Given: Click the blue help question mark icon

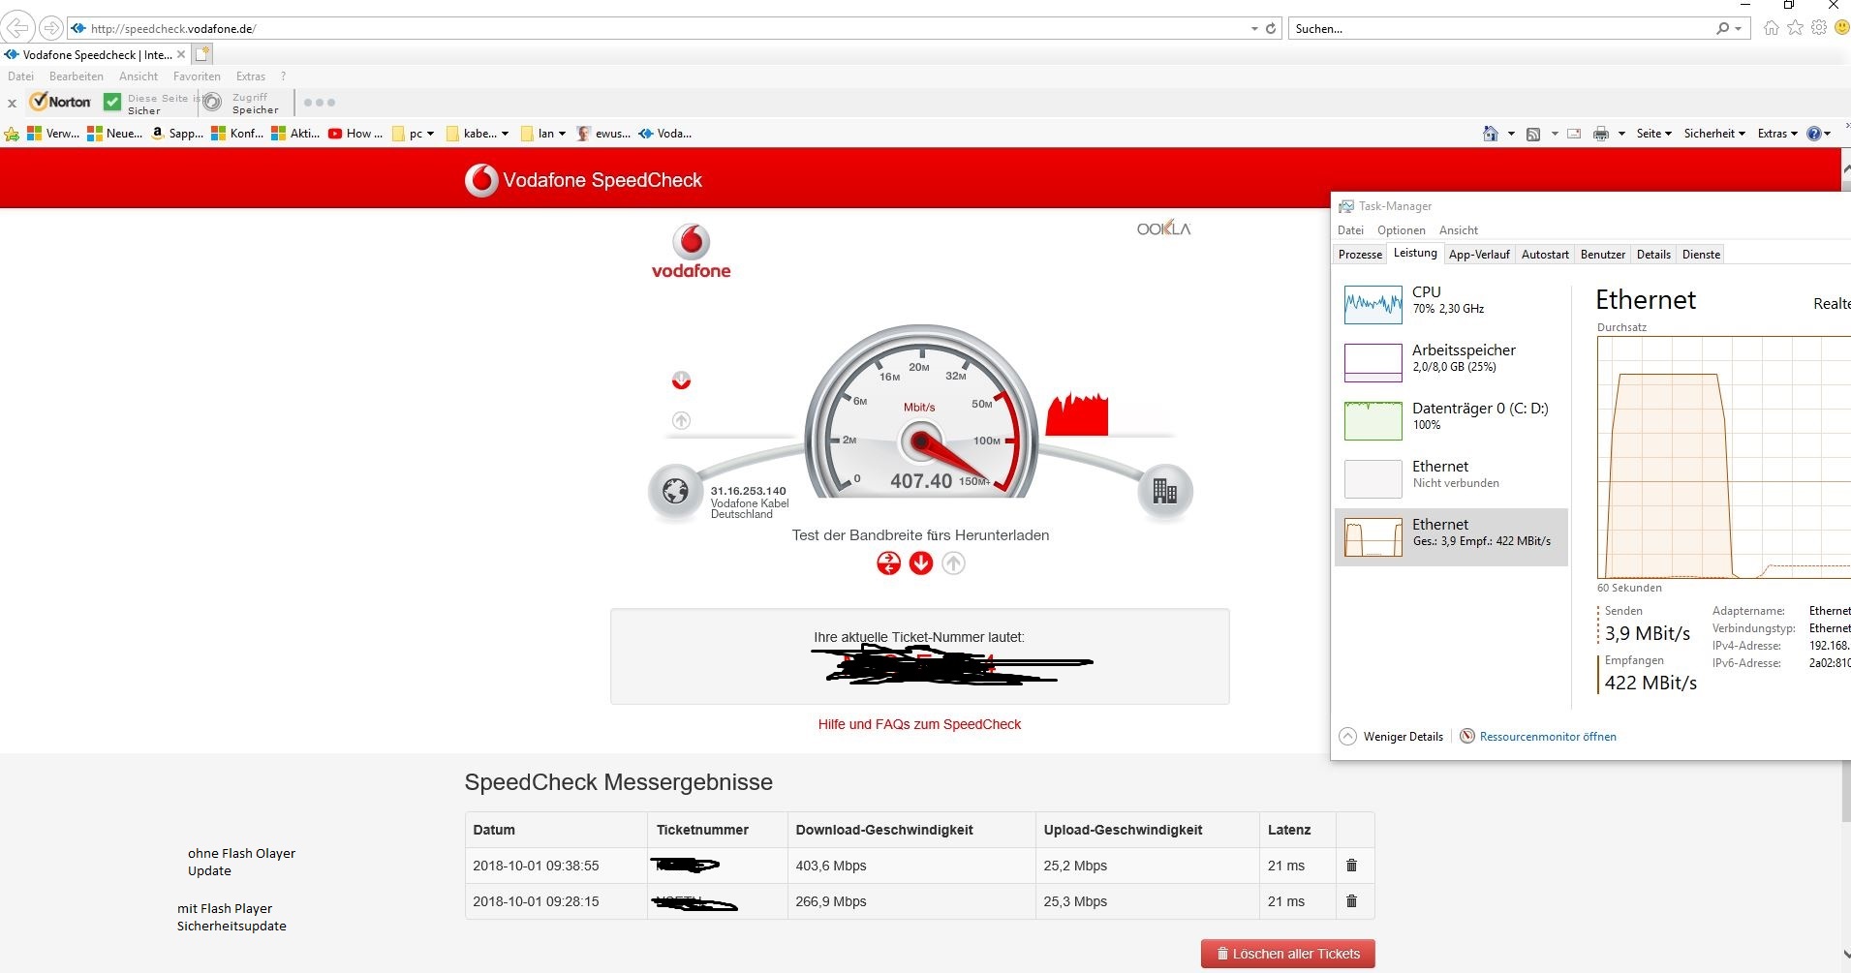Looking at the screenshot, I should pos(1814,134).
